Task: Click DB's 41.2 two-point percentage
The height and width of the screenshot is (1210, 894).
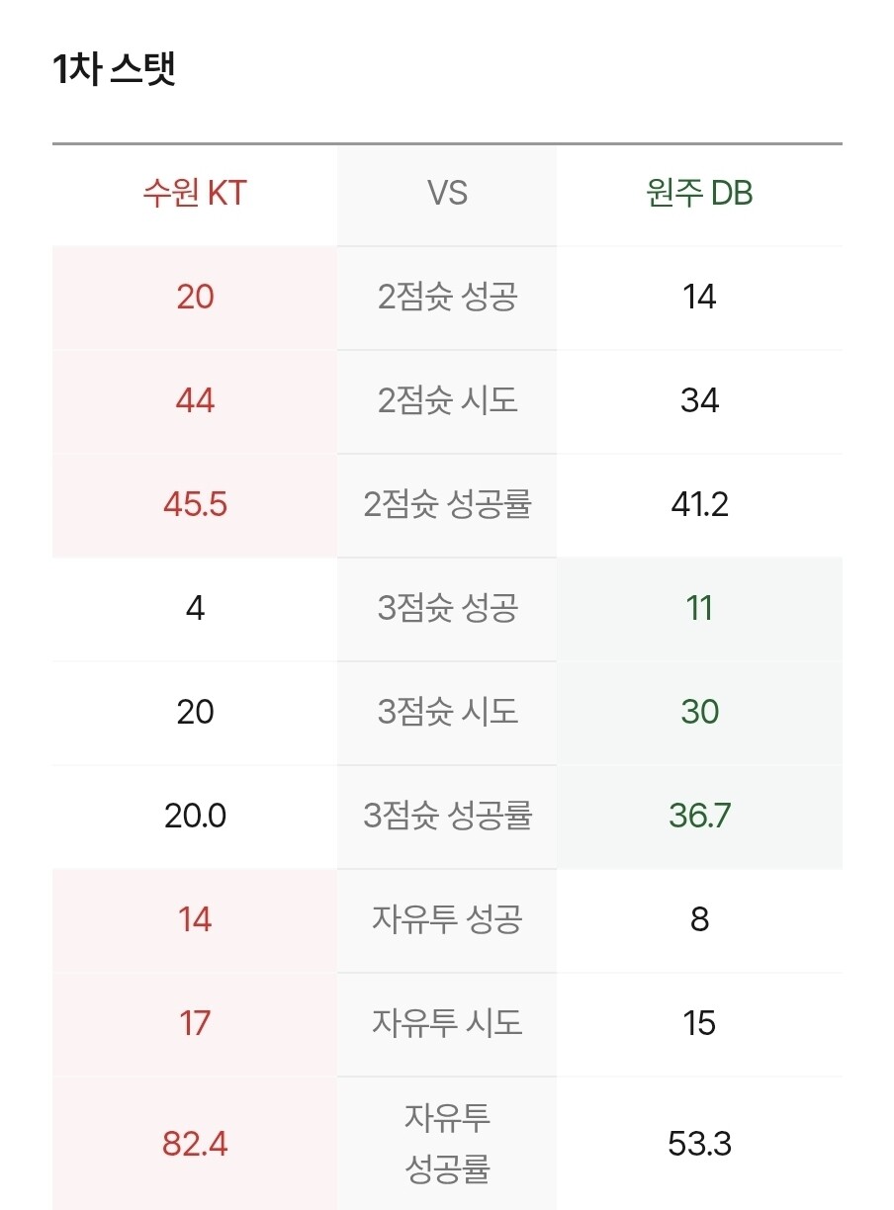Action: pyautogui.click(x=699, y=504)
